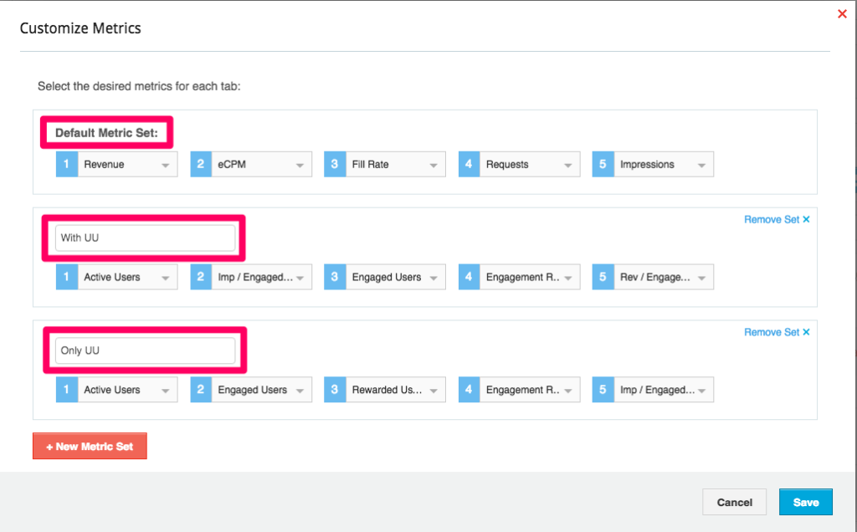Remove the Only UU metric set
Image resolution: width=857 pixels, height=532 pixels.
pyautogui.click(x=776, y=333)
